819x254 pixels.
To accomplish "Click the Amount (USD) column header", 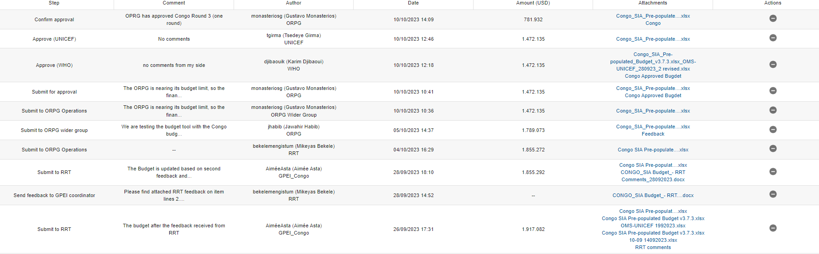I will pos(533,3).
